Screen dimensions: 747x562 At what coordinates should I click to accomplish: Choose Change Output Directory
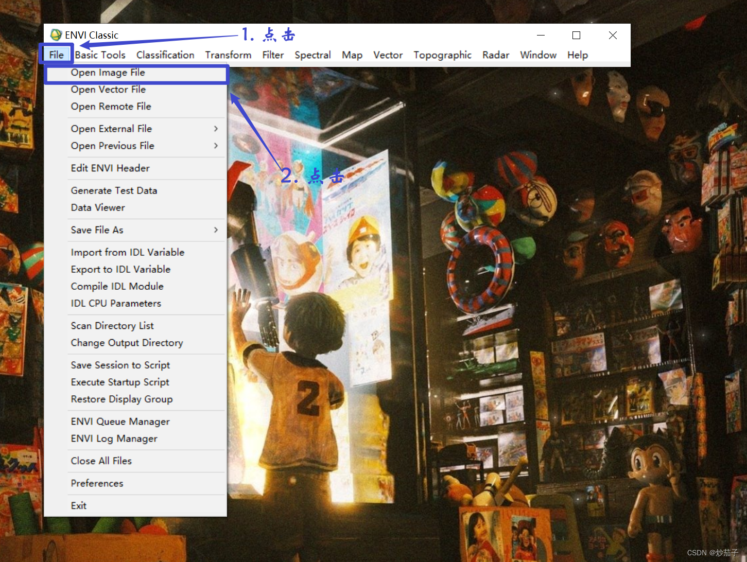136,343
